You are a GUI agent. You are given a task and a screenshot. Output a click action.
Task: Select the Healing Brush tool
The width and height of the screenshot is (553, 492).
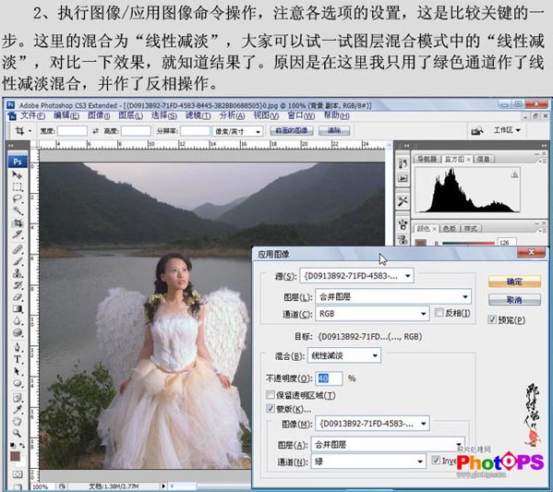click(x=17, y=249)
